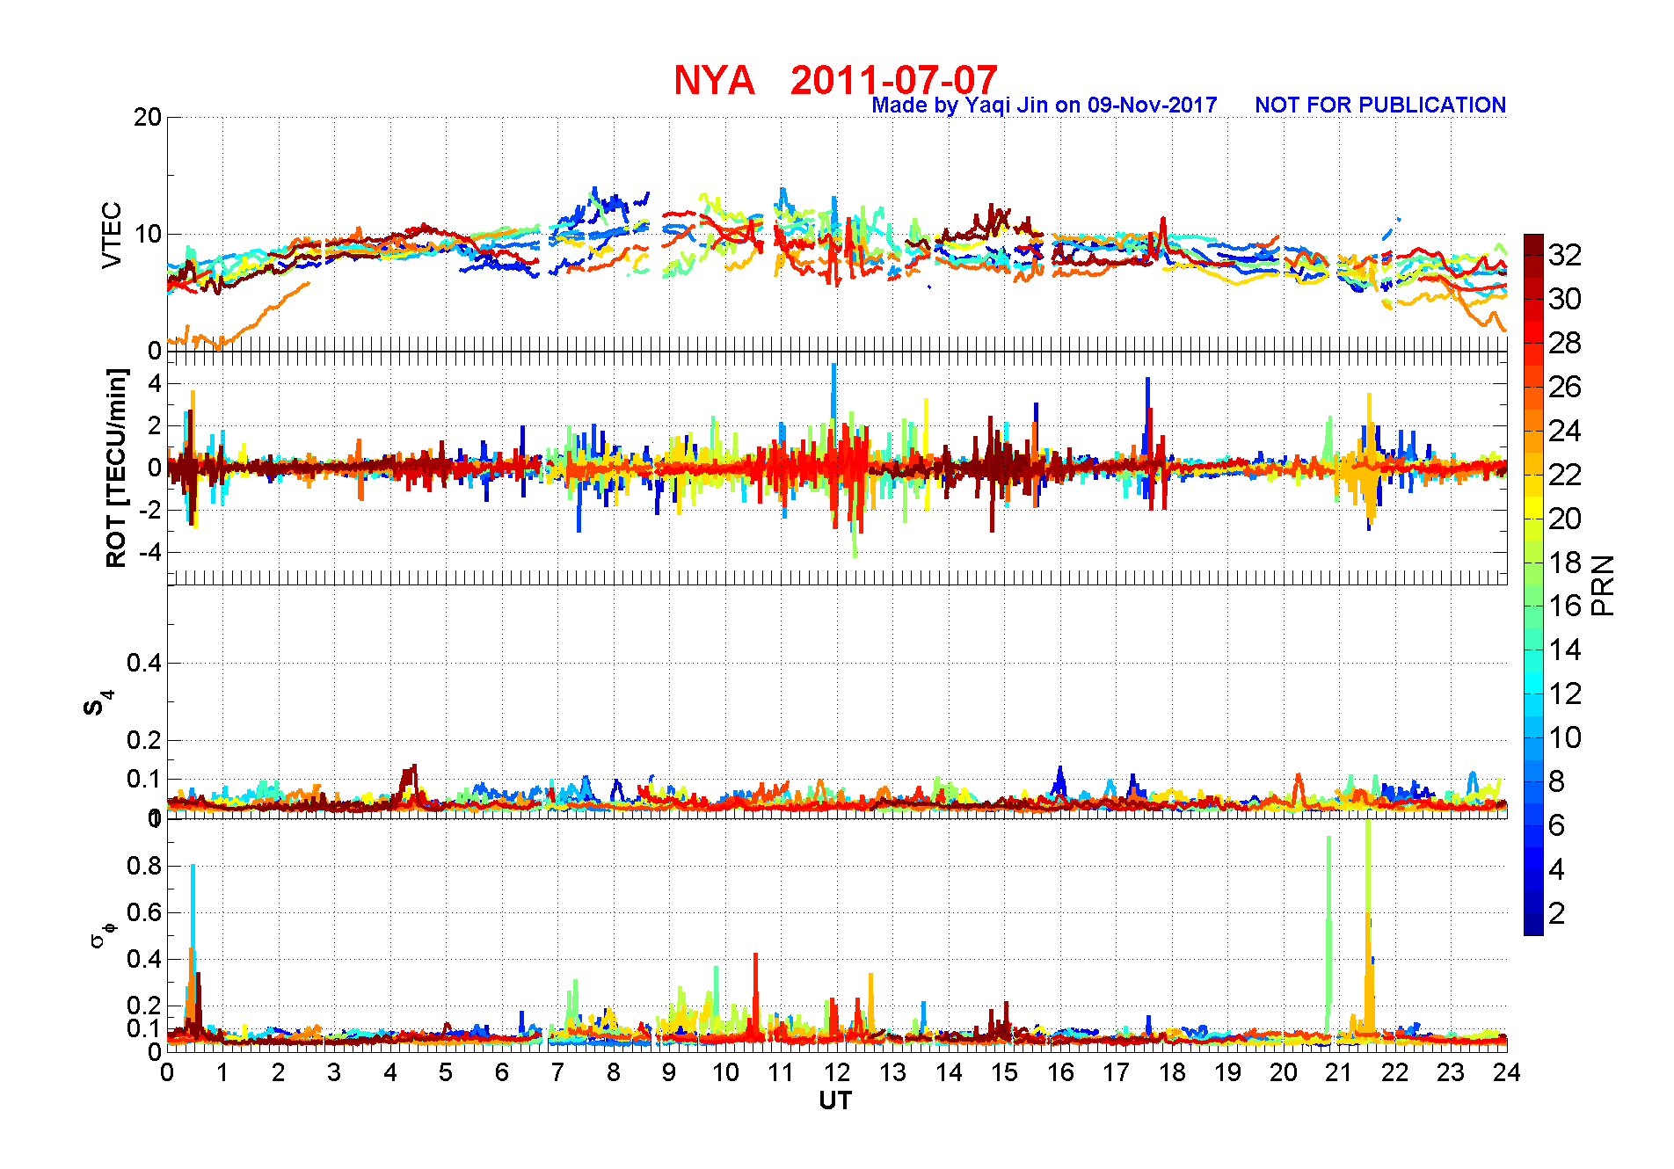1674x1169 pixels.
Task: Select UT axis tick "23"
Action: click(x=1451, y=1072)
